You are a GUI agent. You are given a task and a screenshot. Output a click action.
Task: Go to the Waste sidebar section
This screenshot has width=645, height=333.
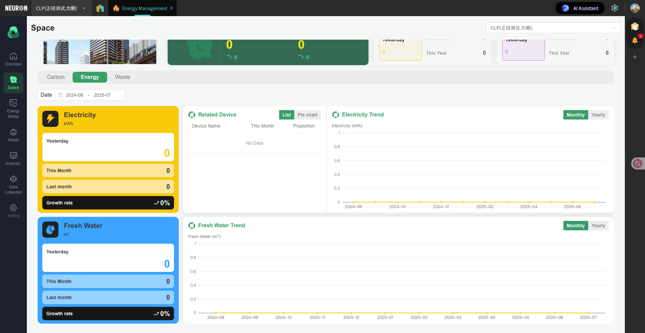[x=13, y=135]
